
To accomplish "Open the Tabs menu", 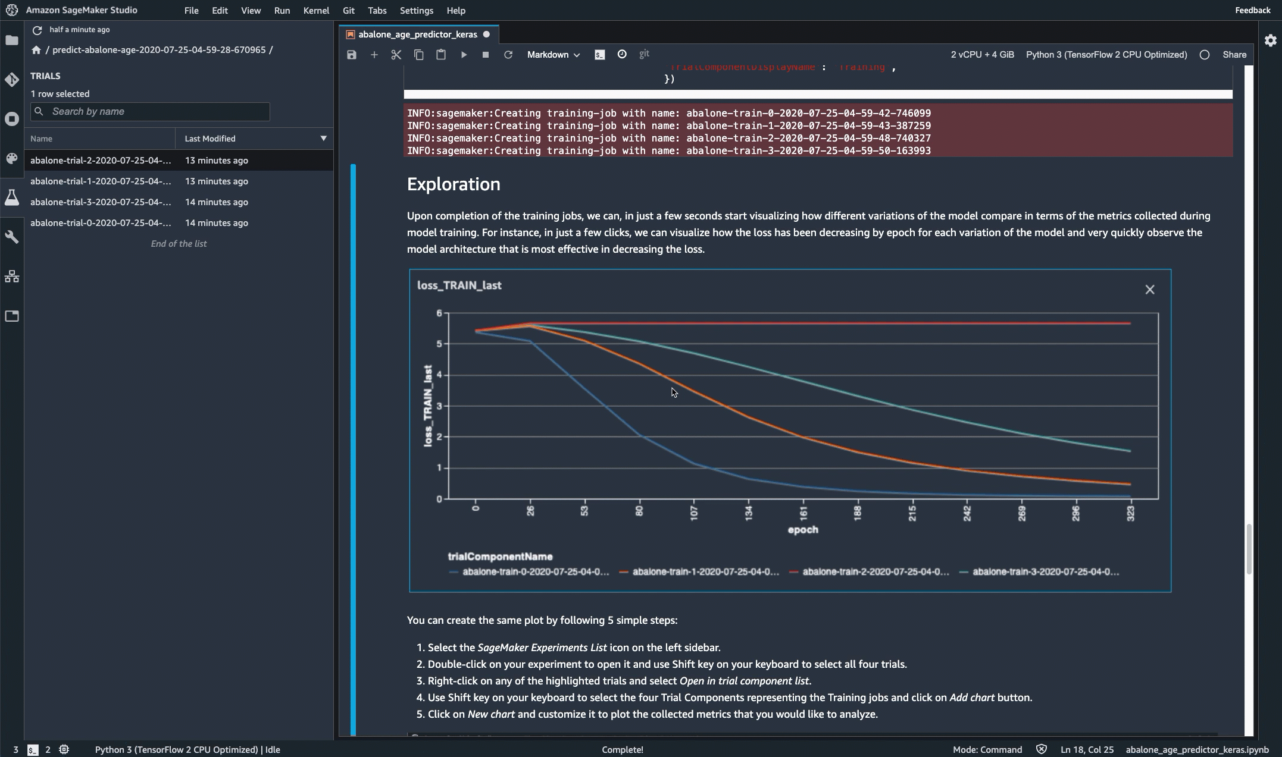I will (377, 11).
